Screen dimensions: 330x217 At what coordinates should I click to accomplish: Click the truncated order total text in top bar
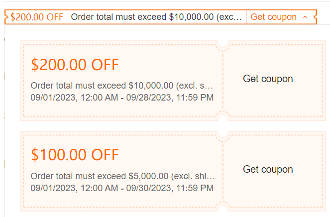coord(157,17)
